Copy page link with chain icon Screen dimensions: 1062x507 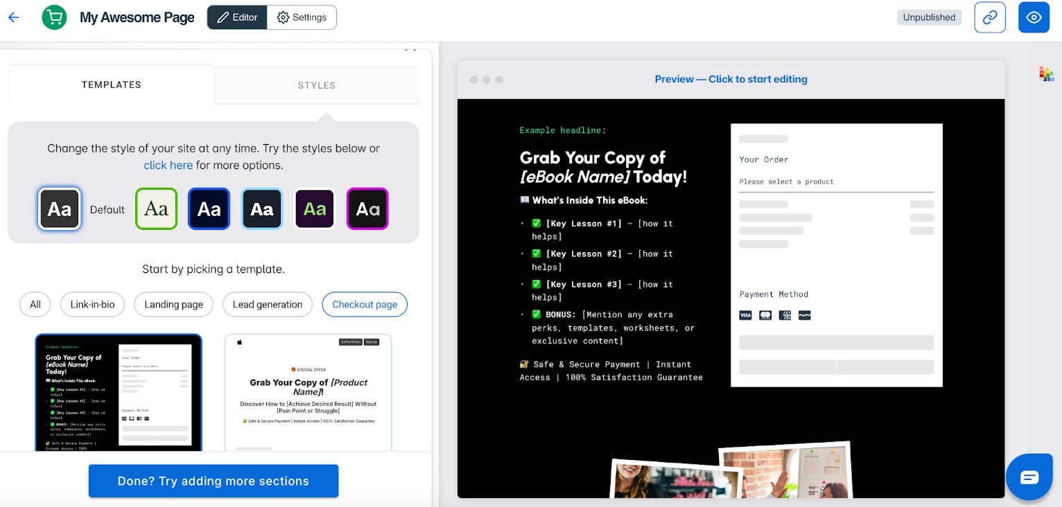990,17
